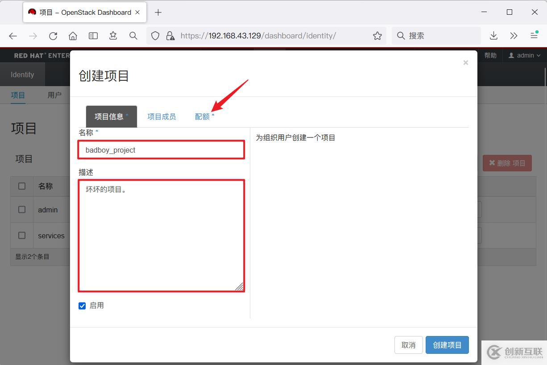Image resolution: width=547 pixels, height=365 pixels.
Task: Close the OpenStack Dashboard browser tab
Action: [138, 12]
